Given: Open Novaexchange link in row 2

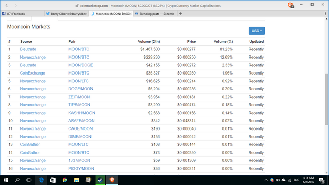Looking at the screenshot, I should click(33, 57).
